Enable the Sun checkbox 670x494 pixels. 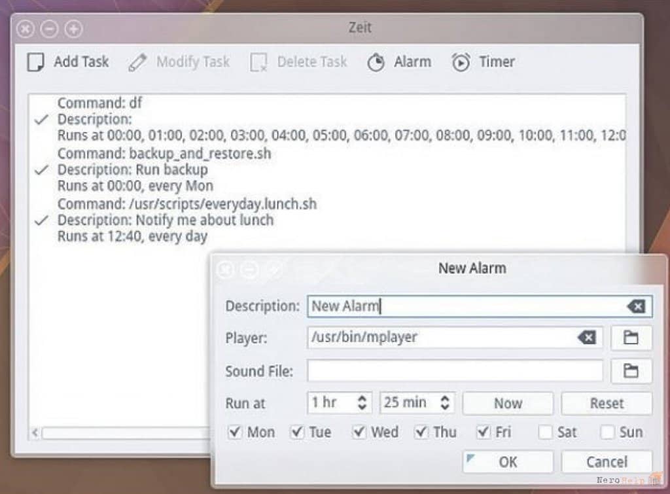point(607,432)
